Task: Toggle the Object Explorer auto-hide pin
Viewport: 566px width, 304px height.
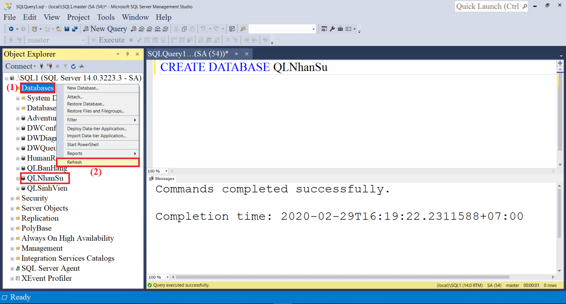Action: [127, 54]
